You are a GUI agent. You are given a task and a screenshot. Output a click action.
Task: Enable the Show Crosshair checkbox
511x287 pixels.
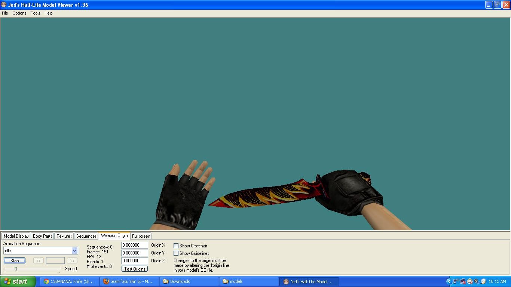point(176,246)
